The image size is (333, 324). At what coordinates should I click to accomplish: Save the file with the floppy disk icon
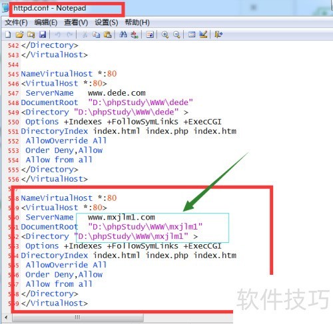point(43,35)
